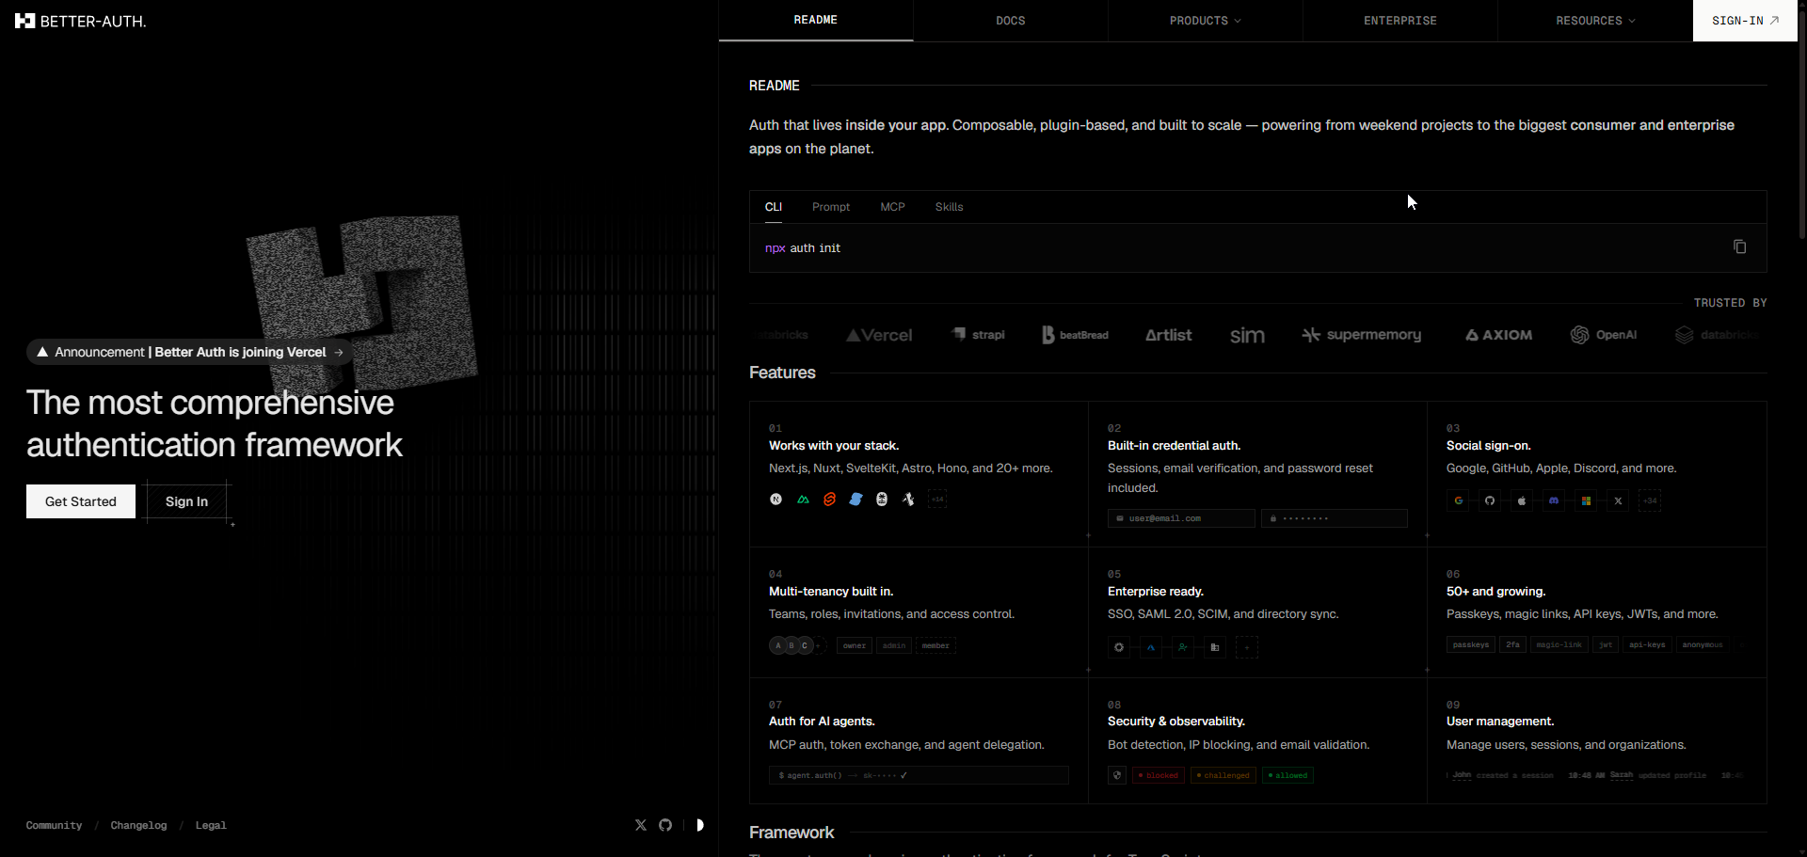Open the Changelog footer link
Viewport: 1807px width, 857px height.
click(x=138, y=826)
